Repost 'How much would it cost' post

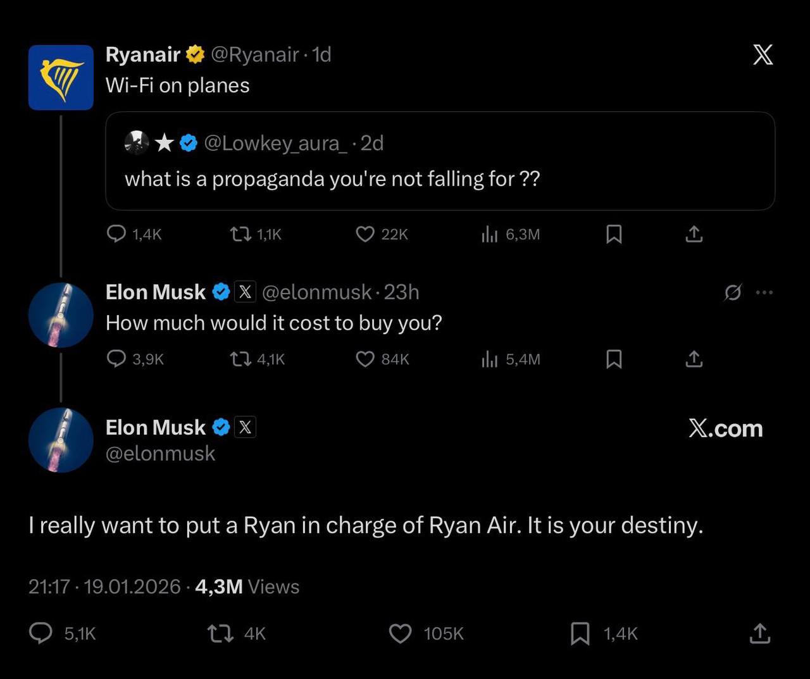pos(240,359)
